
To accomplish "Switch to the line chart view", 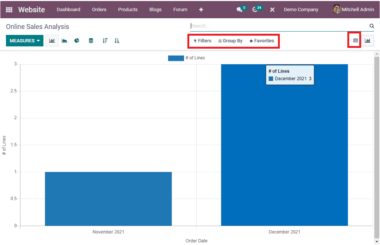I will (x=64, y=40).
